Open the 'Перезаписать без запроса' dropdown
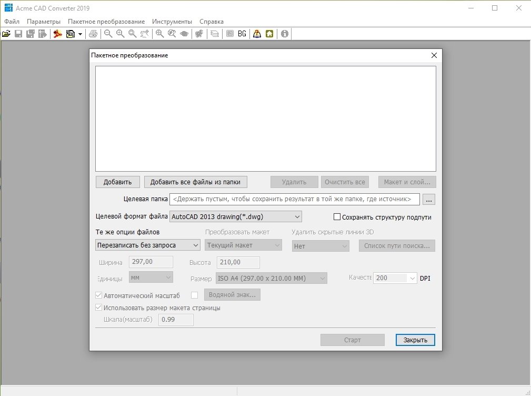This screenshot has width=531, height=396. click(148, 245)
